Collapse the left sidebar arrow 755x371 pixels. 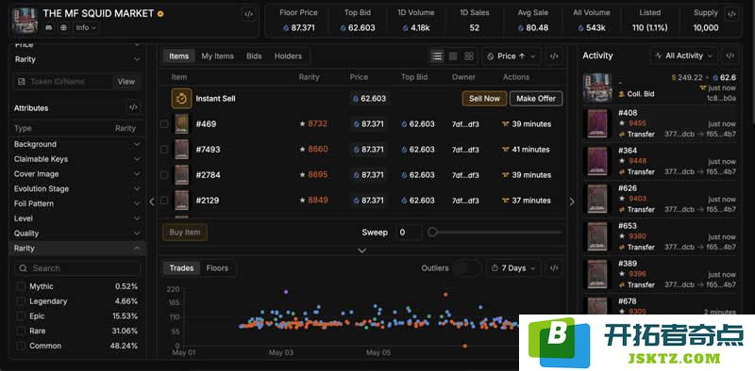[152, 202]
